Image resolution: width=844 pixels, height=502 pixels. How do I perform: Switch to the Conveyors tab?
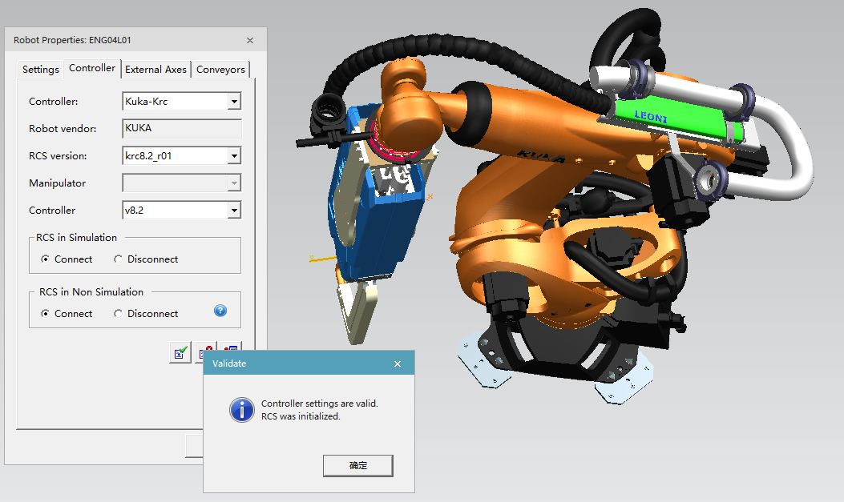click(220, 70)
